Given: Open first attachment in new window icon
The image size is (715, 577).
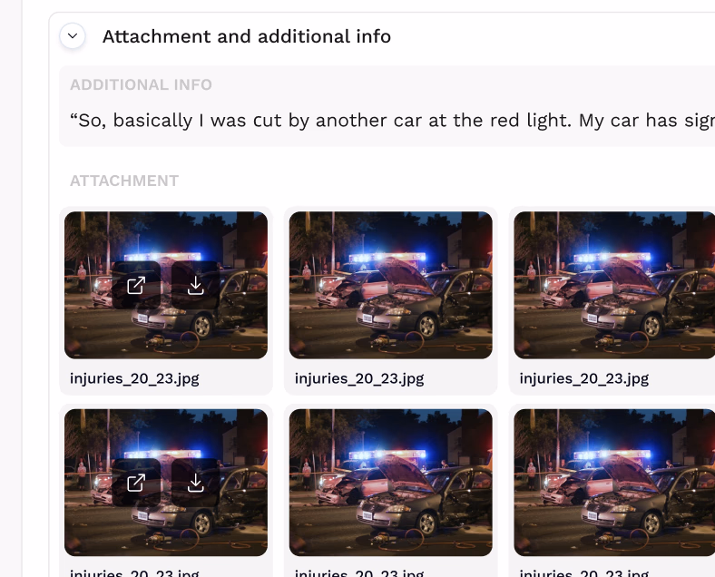Looking at the screenshot, I should coord(136,285).
